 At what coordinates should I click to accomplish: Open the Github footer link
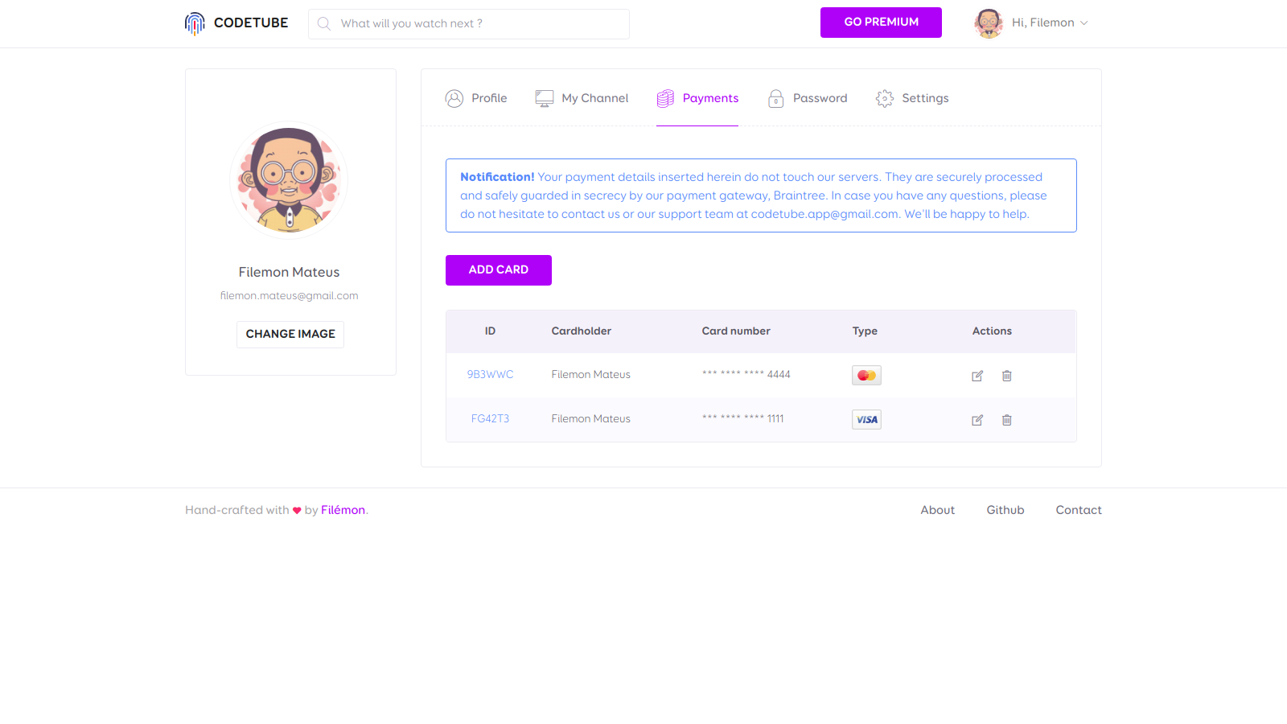click(1005, 509)
